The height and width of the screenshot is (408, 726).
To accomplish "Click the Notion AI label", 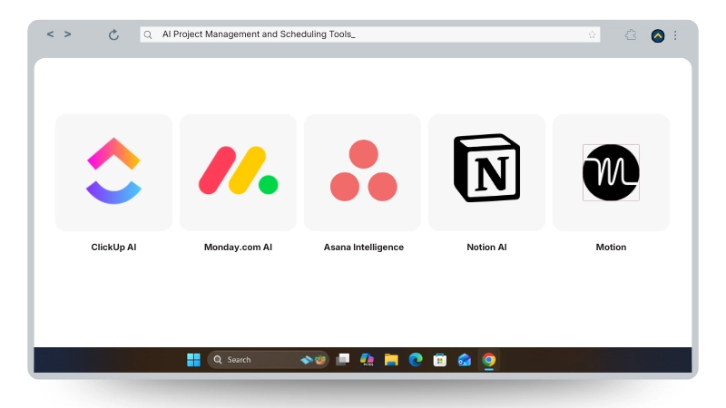I will 486,247.
